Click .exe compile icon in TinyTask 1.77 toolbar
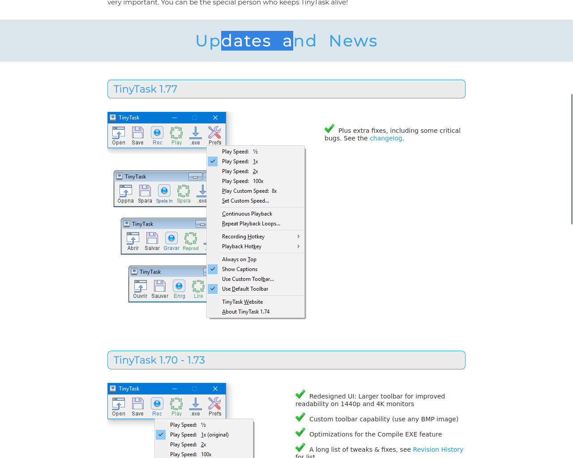This screenshot has height=458, width=573. [196, 136]
